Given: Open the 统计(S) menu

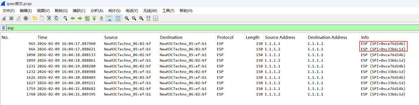Looking at the screenshot, I should (114, 11).
